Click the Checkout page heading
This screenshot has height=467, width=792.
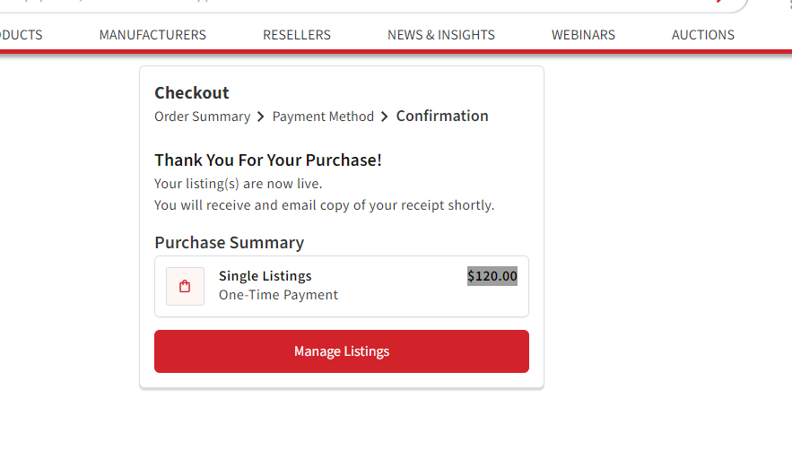click(191, 93)
